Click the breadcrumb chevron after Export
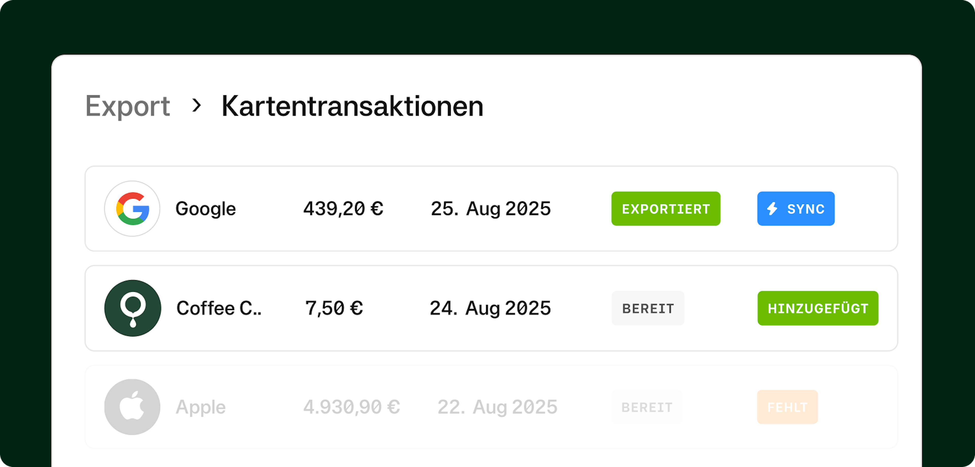Image resolution: width=975 pixels, height=467 pixels. click(196, 105)
